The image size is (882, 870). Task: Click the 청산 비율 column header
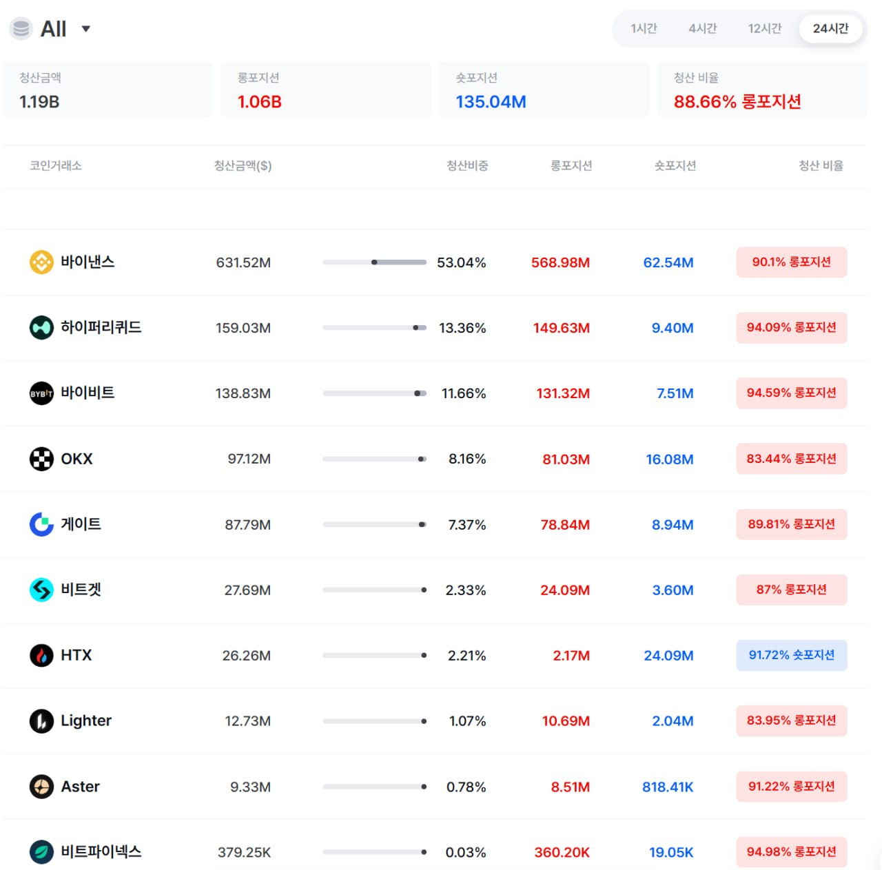click(x=821, y=166)
